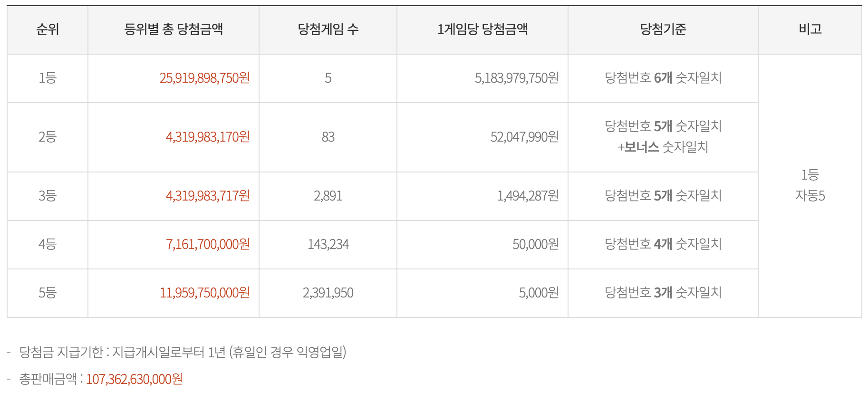Select the 2등 rank cell

pyautogui.click(x=48, y=137)
